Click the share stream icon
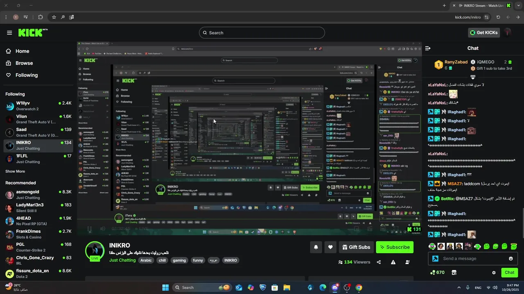This screenshot has height=294, width=524. (x=379, y=262)
